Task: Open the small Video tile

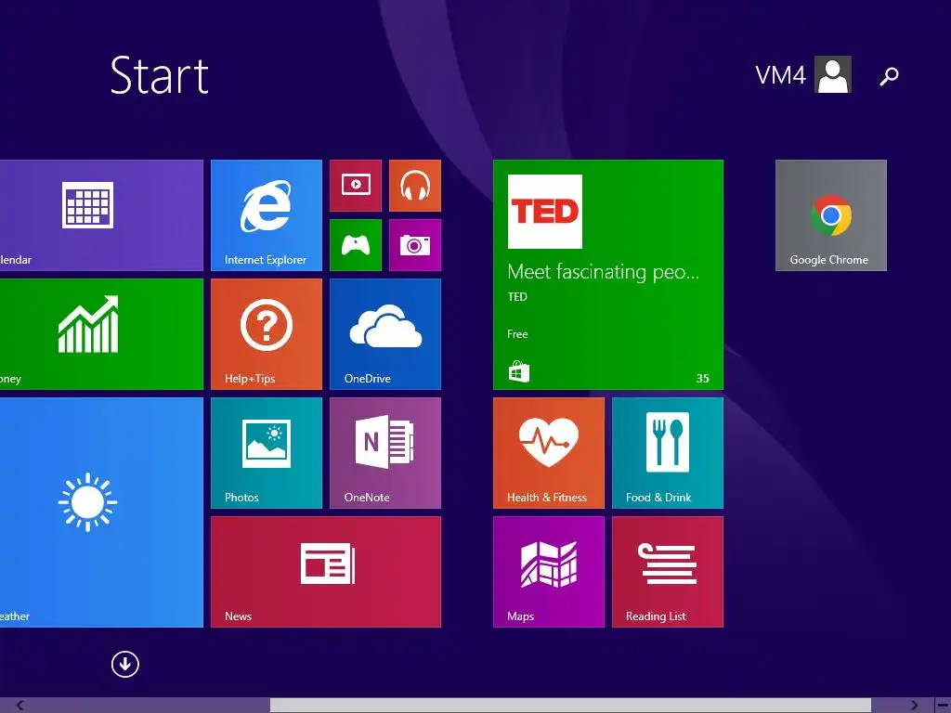Action: 356,186
